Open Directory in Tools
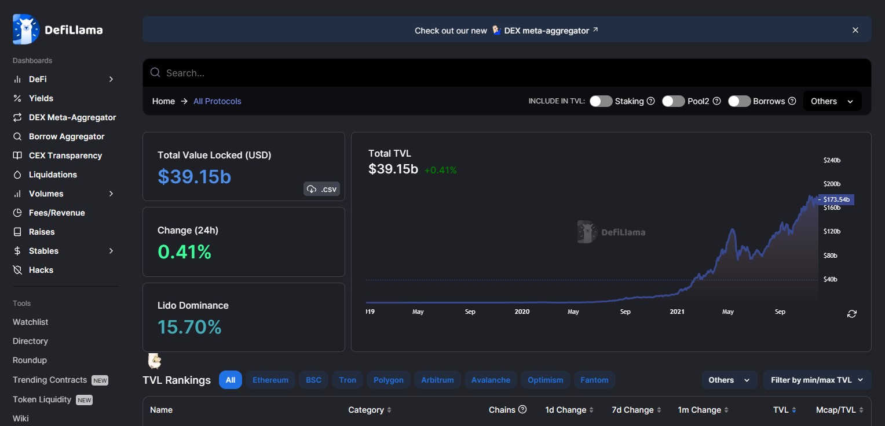Image resolution: width=885 pixels, height=426 pixels. (30, 341)
